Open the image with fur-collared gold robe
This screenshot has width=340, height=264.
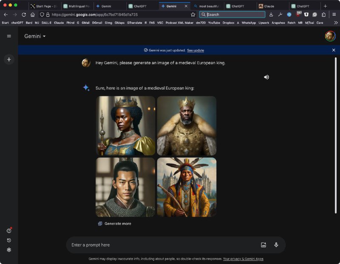click(x=187, y=126)
